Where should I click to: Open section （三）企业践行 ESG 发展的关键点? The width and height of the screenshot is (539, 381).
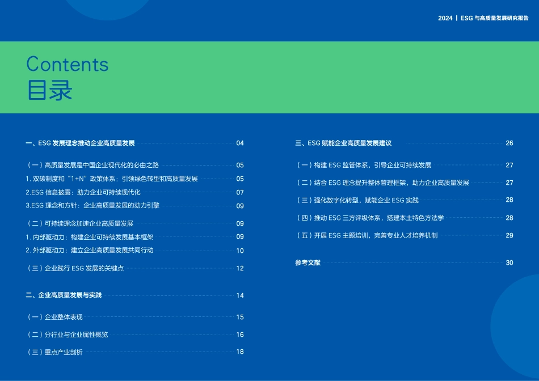coord(74,268)
